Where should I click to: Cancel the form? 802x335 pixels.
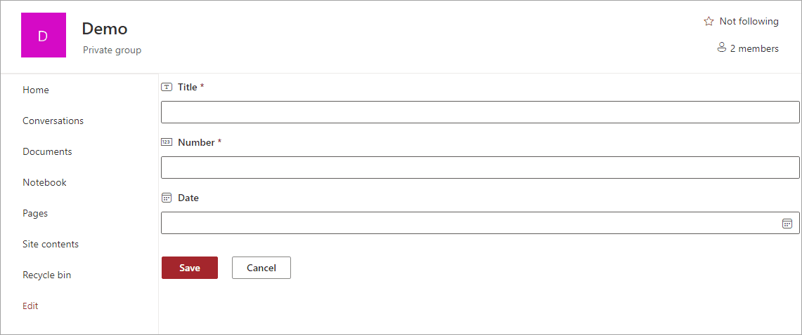click(x=261, y=268)
